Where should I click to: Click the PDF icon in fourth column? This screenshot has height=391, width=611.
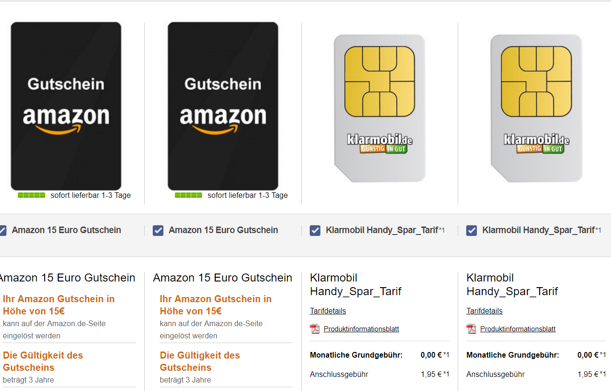(x=471, y=328)
